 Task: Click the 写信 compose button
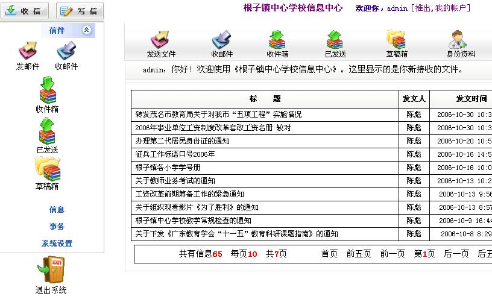[x=80, y=11]
